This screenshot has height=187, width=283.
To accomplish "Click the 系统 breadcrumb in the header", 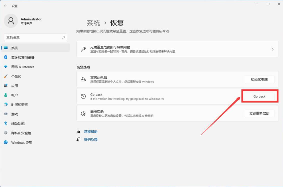I will click(93, 23).
